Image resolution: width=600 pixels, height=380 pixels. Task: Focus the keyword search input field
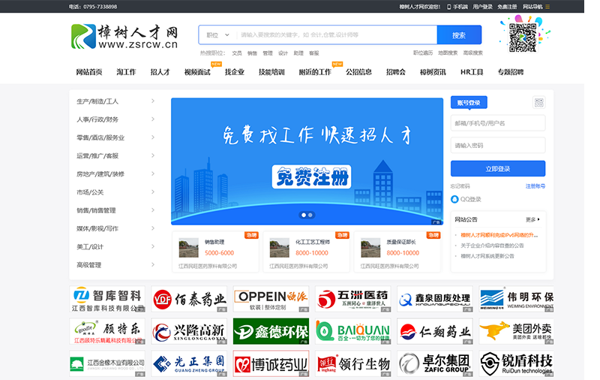(337, 35)
